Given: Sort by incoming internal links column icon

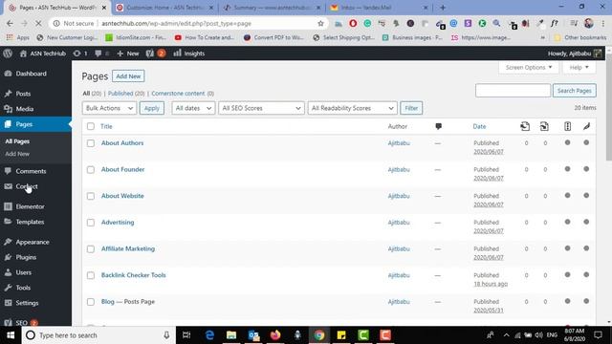Looking at the screenshot, I should click(x=544, y=126).
